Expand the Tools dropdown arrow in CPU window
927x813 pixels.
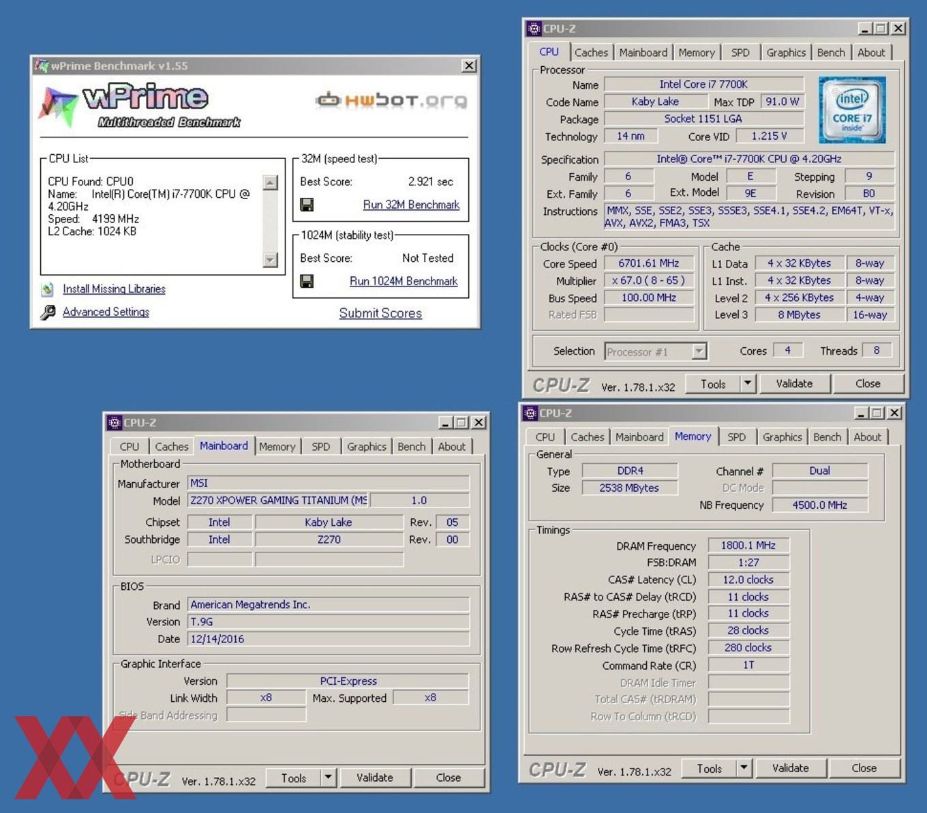[748, 383]
